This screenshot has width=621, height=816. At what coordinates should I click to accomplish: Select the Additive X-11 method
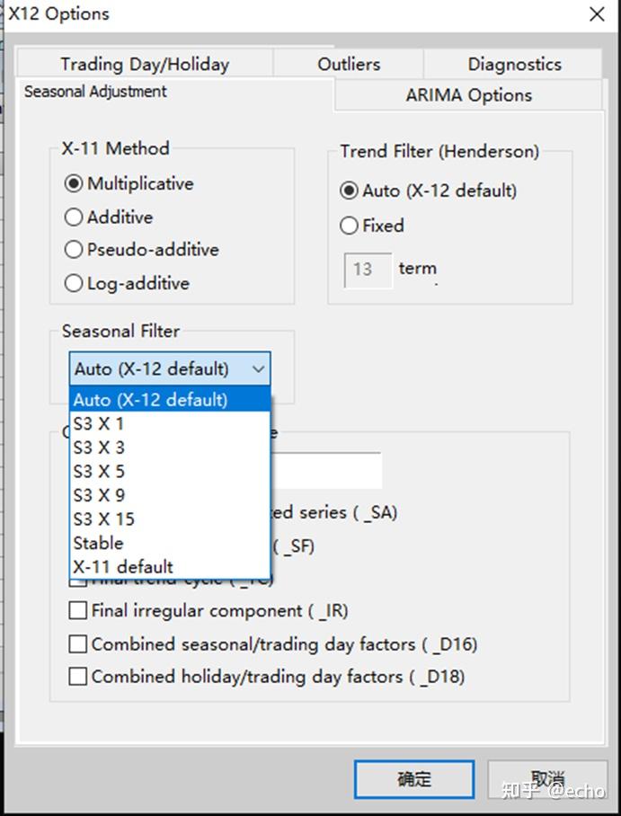(x=75, y=217)
